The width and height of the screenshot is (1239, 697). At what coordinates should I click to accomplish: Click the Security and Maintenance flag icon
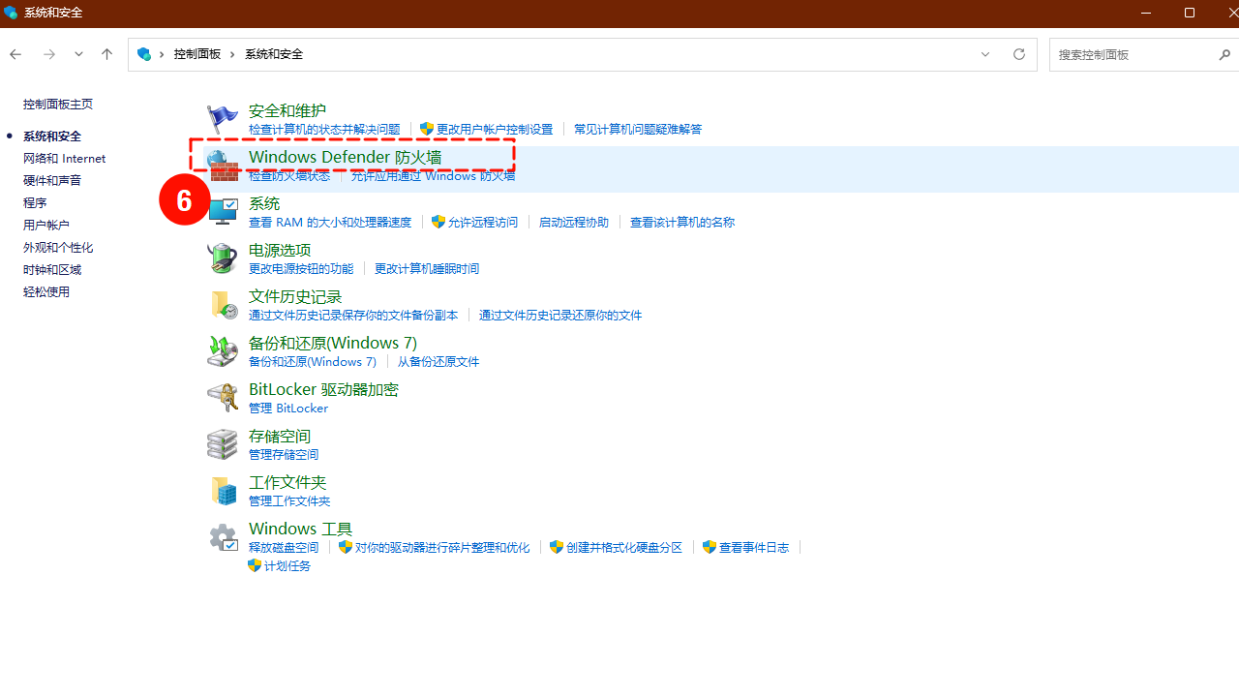point(223,119)
